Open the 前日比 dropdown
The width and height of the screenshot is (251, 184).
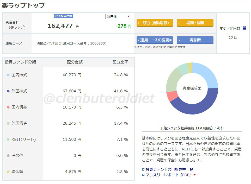(x=118, y=16)
